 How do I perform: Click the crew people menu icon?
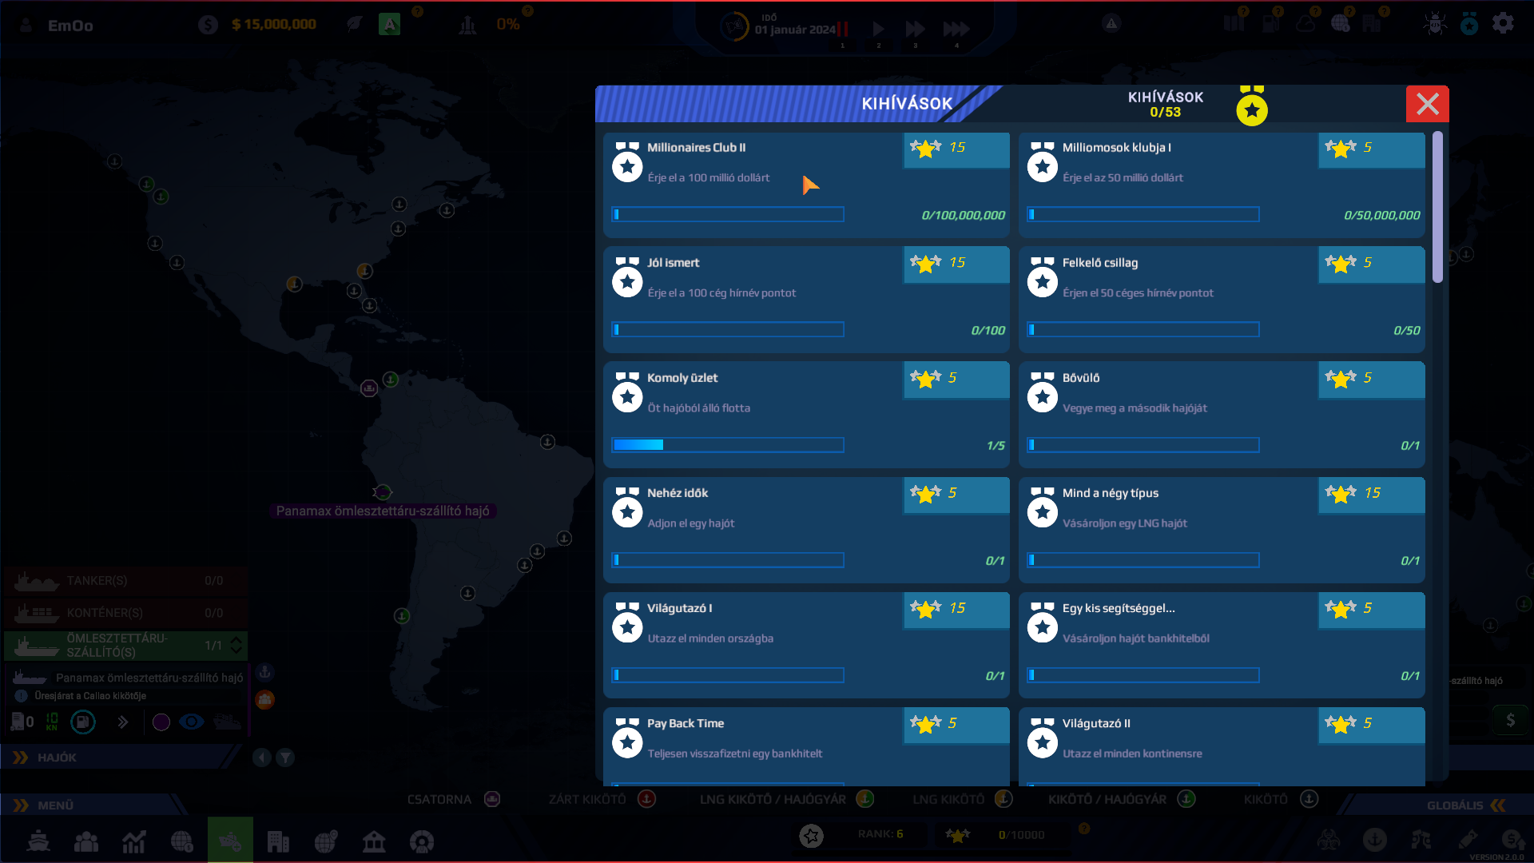(x=86, y=841)
